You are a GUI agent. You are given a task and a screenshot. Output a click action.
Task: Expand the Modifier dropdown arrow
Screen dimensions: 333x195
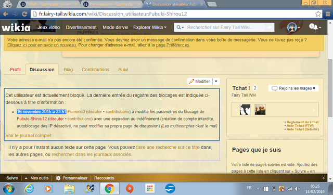tap(216, 82)
